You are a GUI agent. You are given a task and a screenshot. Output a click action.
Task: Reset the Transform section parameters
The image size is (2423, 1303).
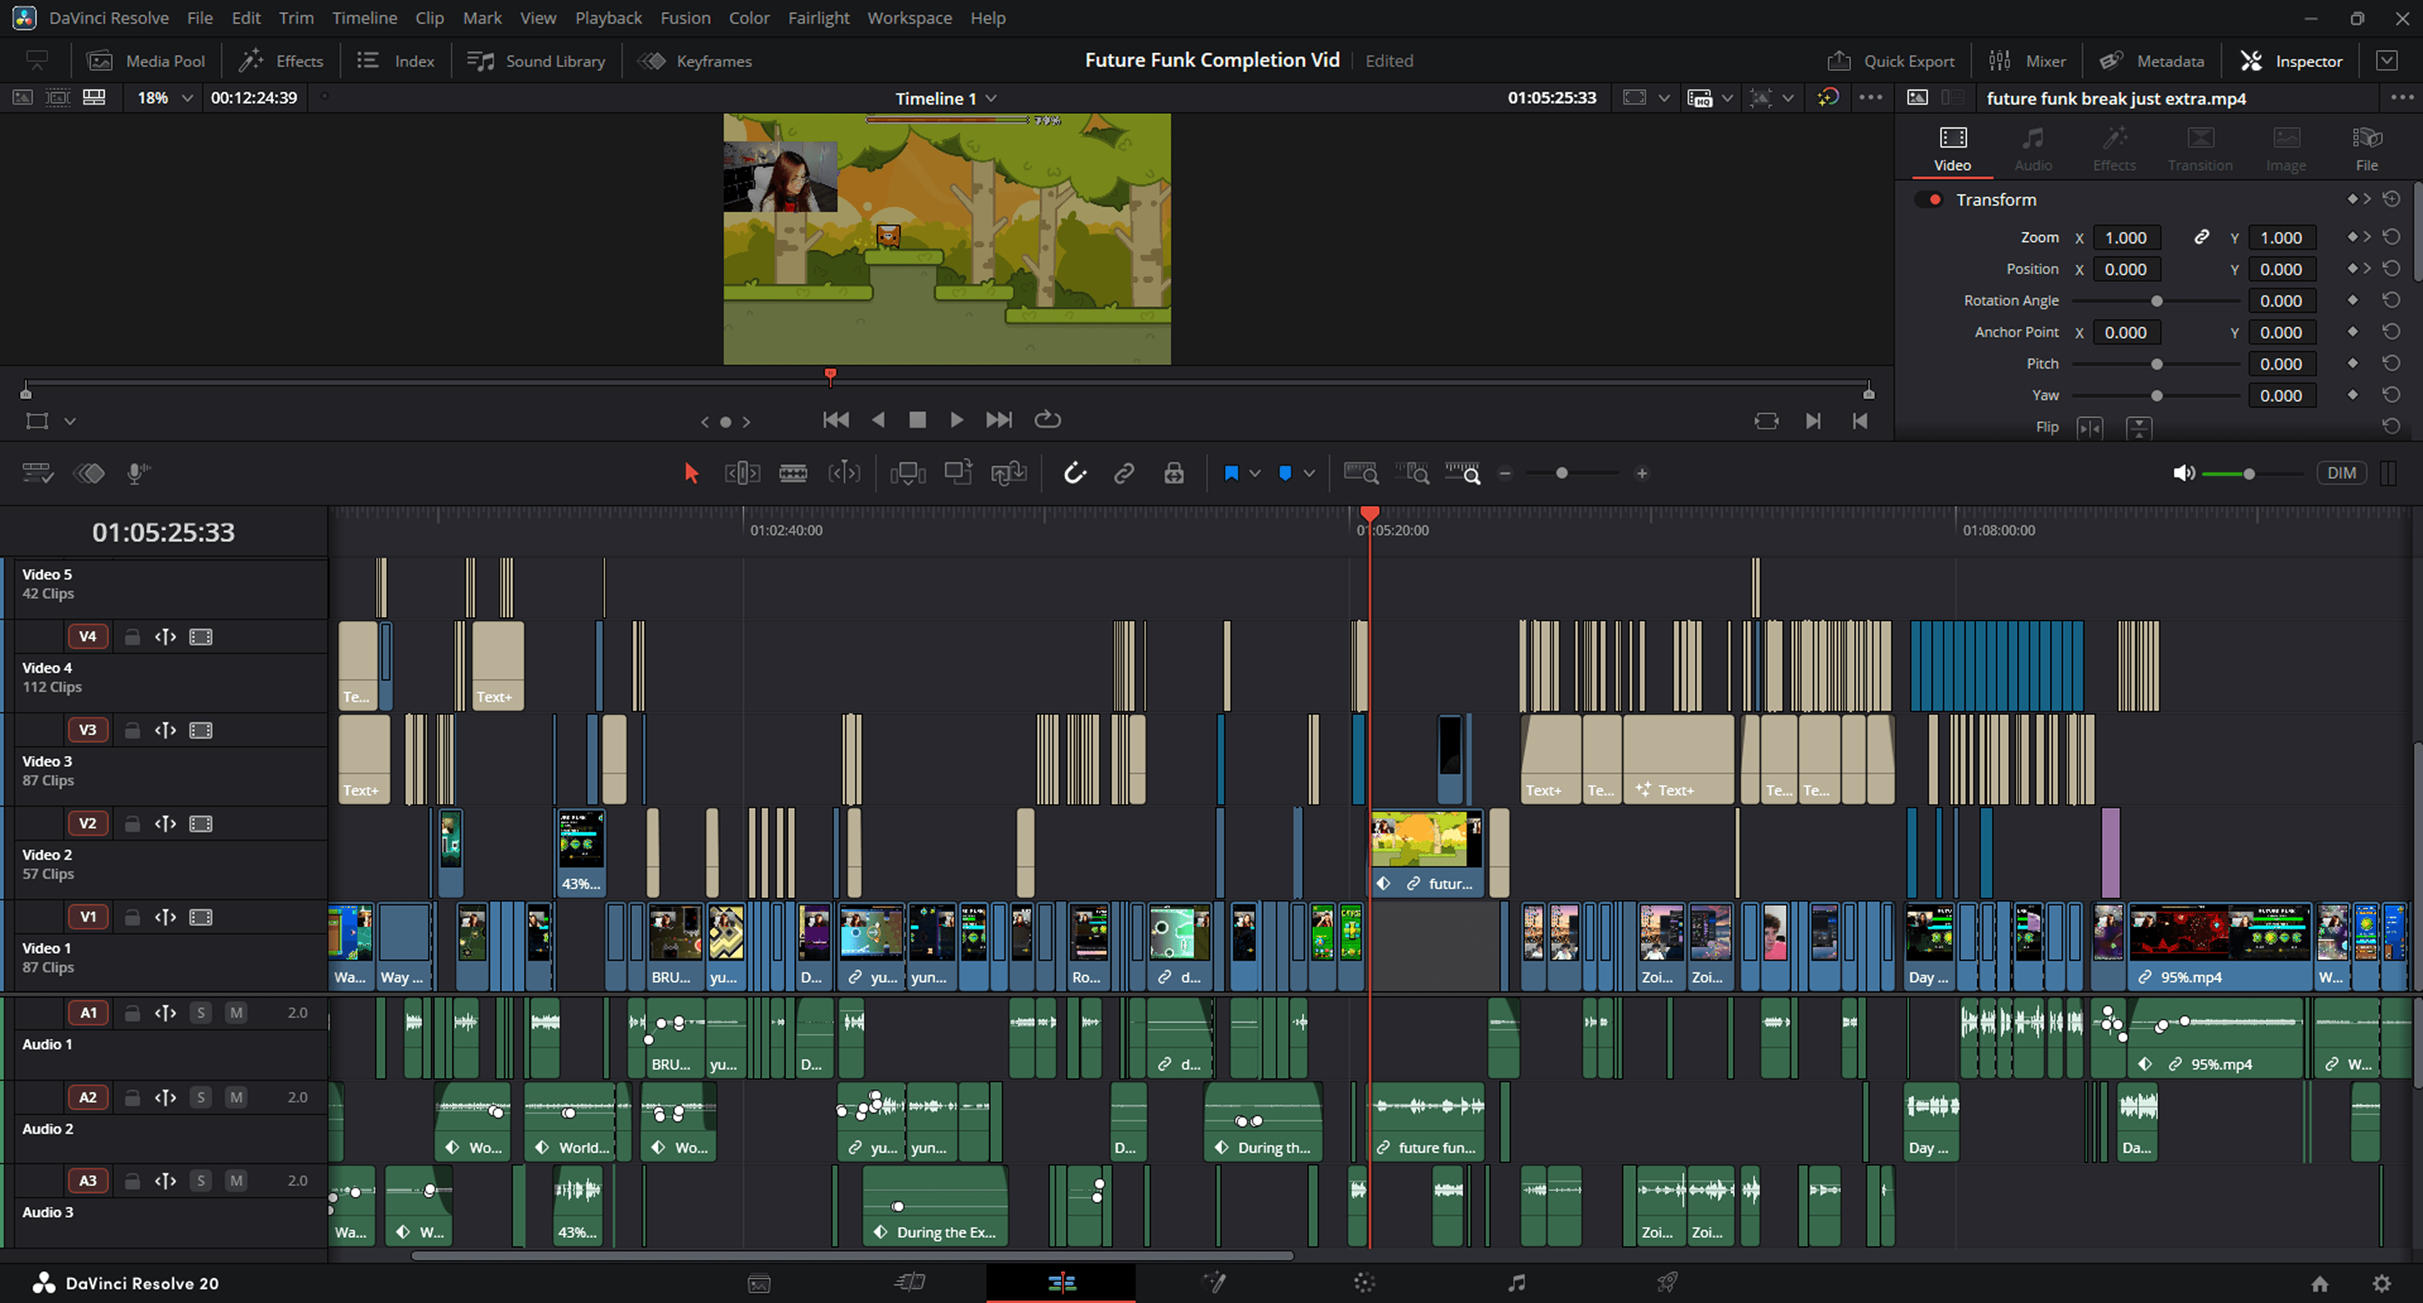click(2391, 199)
